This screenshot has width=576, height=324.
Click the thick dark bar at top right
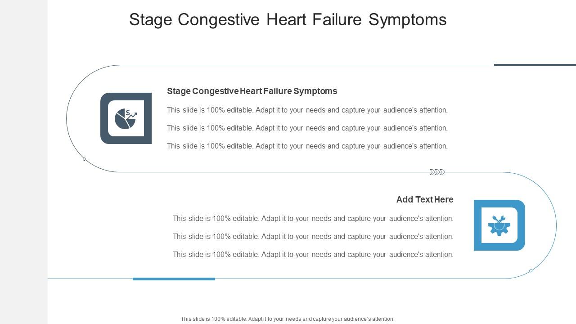click(535, 65)
